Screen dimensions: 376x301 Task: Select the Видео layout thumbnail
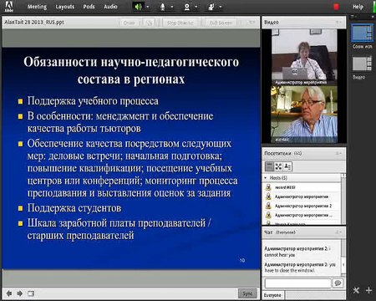pos(362,64)
